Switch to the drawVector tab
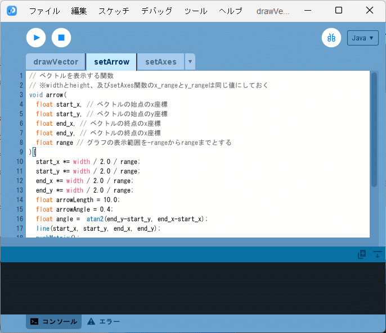Viewport: 386px width, 333px height. (x=56, y=62)
